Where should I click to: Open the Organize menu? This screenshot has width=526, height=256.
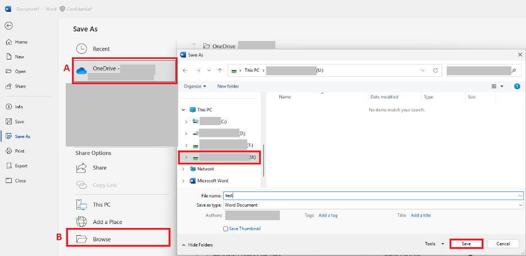click(195, 86)
